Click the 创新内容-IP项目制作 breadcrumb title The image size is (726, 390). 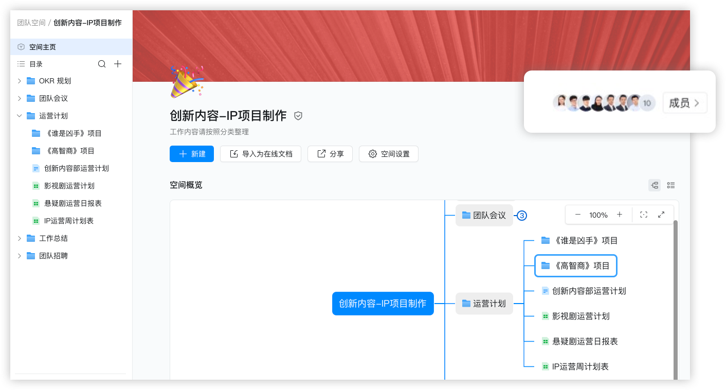[87, 23]
